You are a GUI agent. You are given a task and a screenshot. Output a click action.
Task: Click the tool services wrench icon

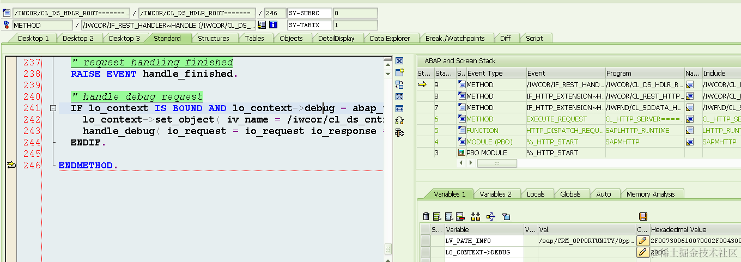pos(399,132)
